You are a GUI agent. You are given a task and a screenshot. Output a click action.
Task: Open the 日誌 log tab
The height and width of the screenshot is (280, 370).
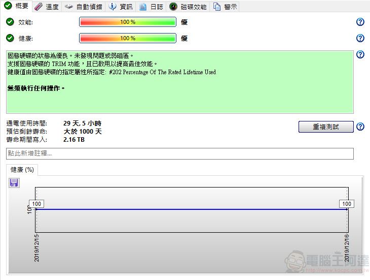click(151, 7)
